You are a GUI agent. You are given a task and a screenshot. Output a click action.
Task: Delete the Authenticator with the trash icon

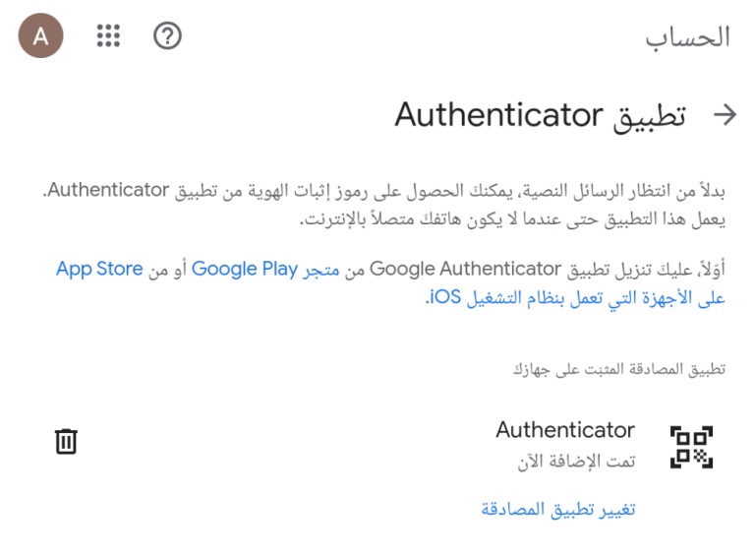tap(66, 441)
